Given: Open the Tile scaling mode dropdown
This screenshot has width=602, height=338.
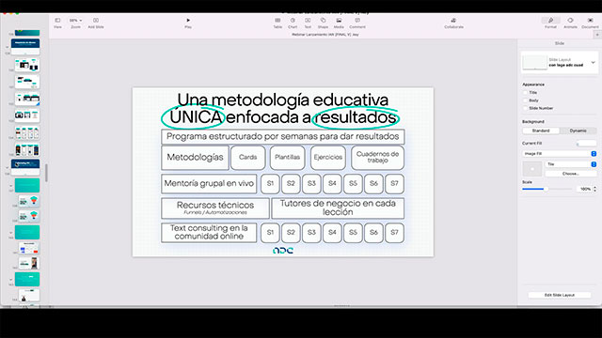Looking at the screenshot, I should click(571, 164).
